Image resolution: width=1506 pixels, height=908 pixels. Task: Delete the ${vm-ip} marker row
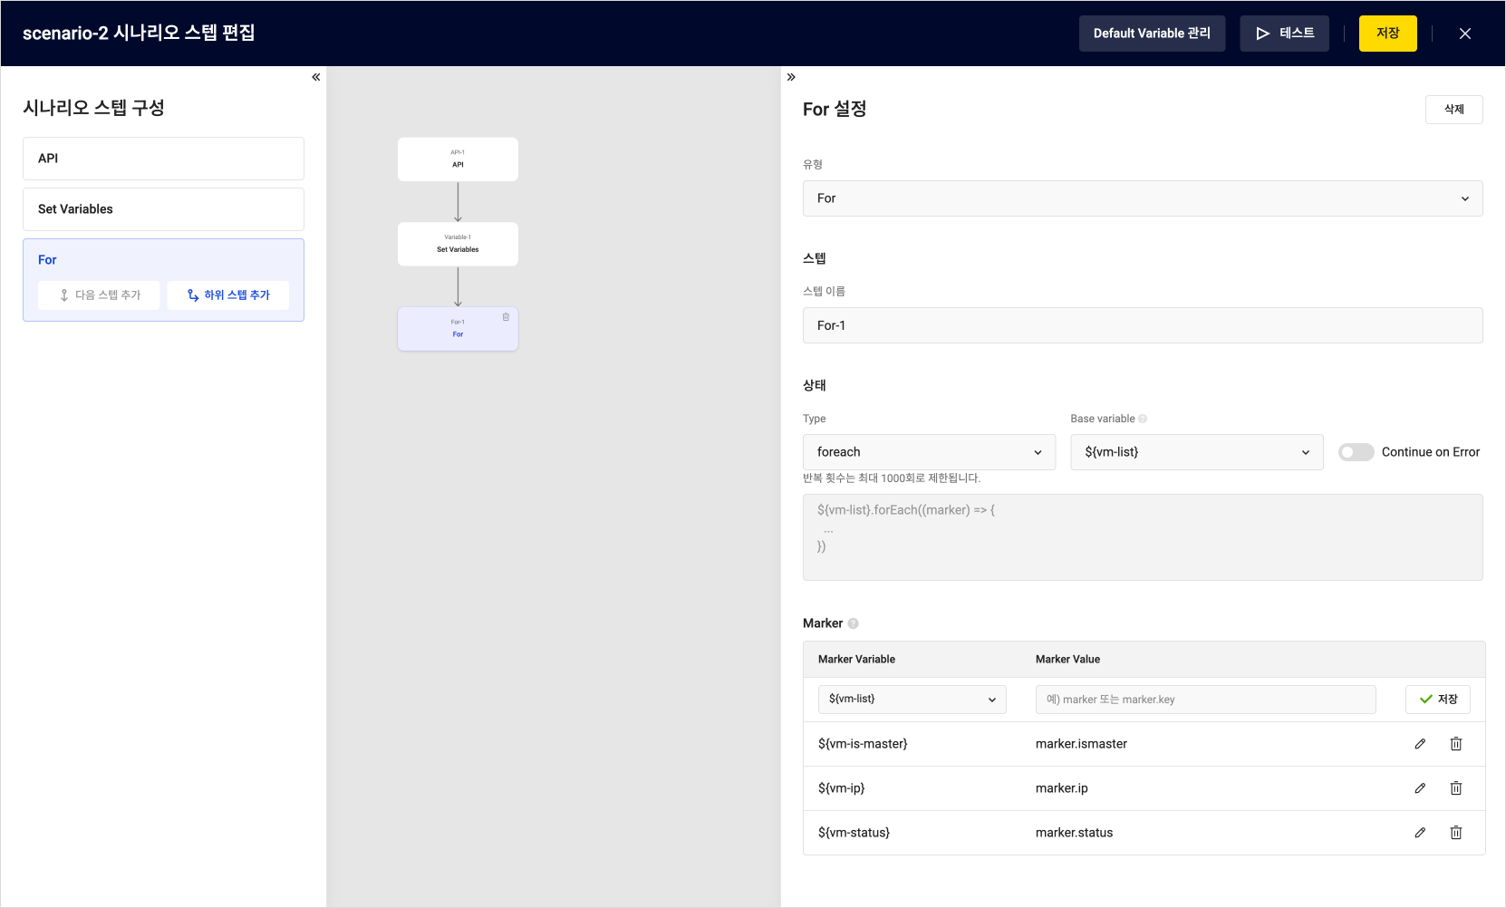(x=1456, y=788)
